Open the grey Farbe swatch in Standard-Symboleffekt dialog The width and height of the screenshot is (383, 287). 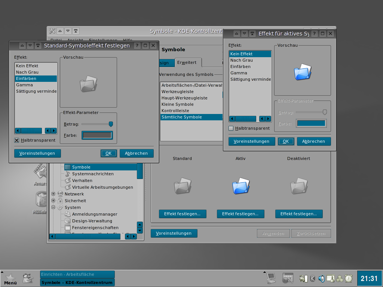click(x=97, y=135)
